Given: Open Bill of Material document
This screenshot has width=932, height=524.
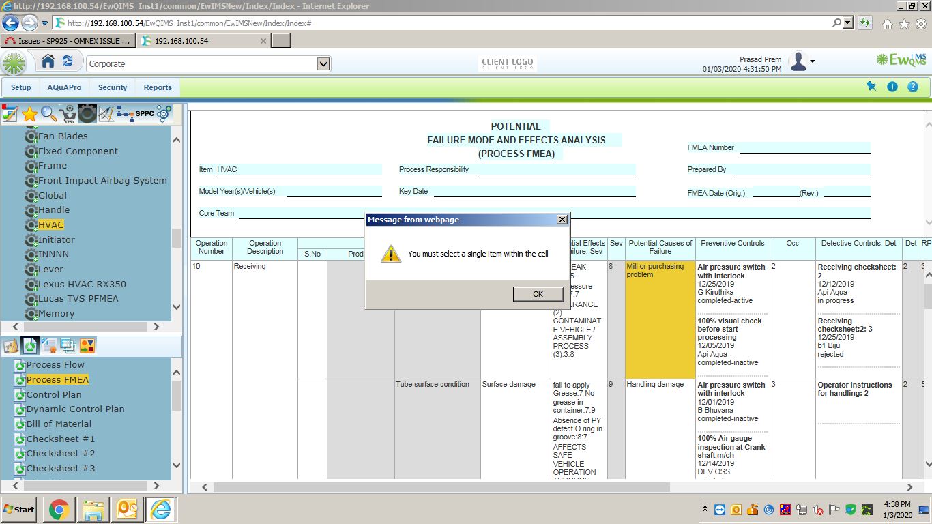Looking at the screenshot, I should 59,424.
